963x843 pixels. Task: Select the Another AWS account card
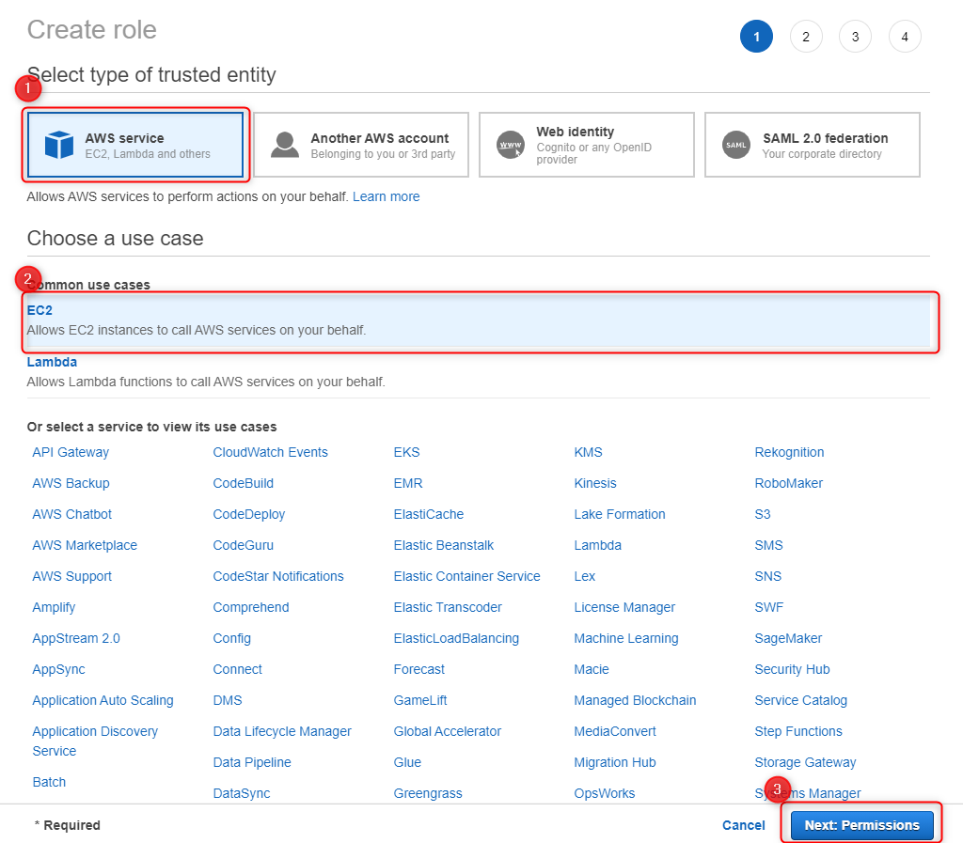point(361,145)
